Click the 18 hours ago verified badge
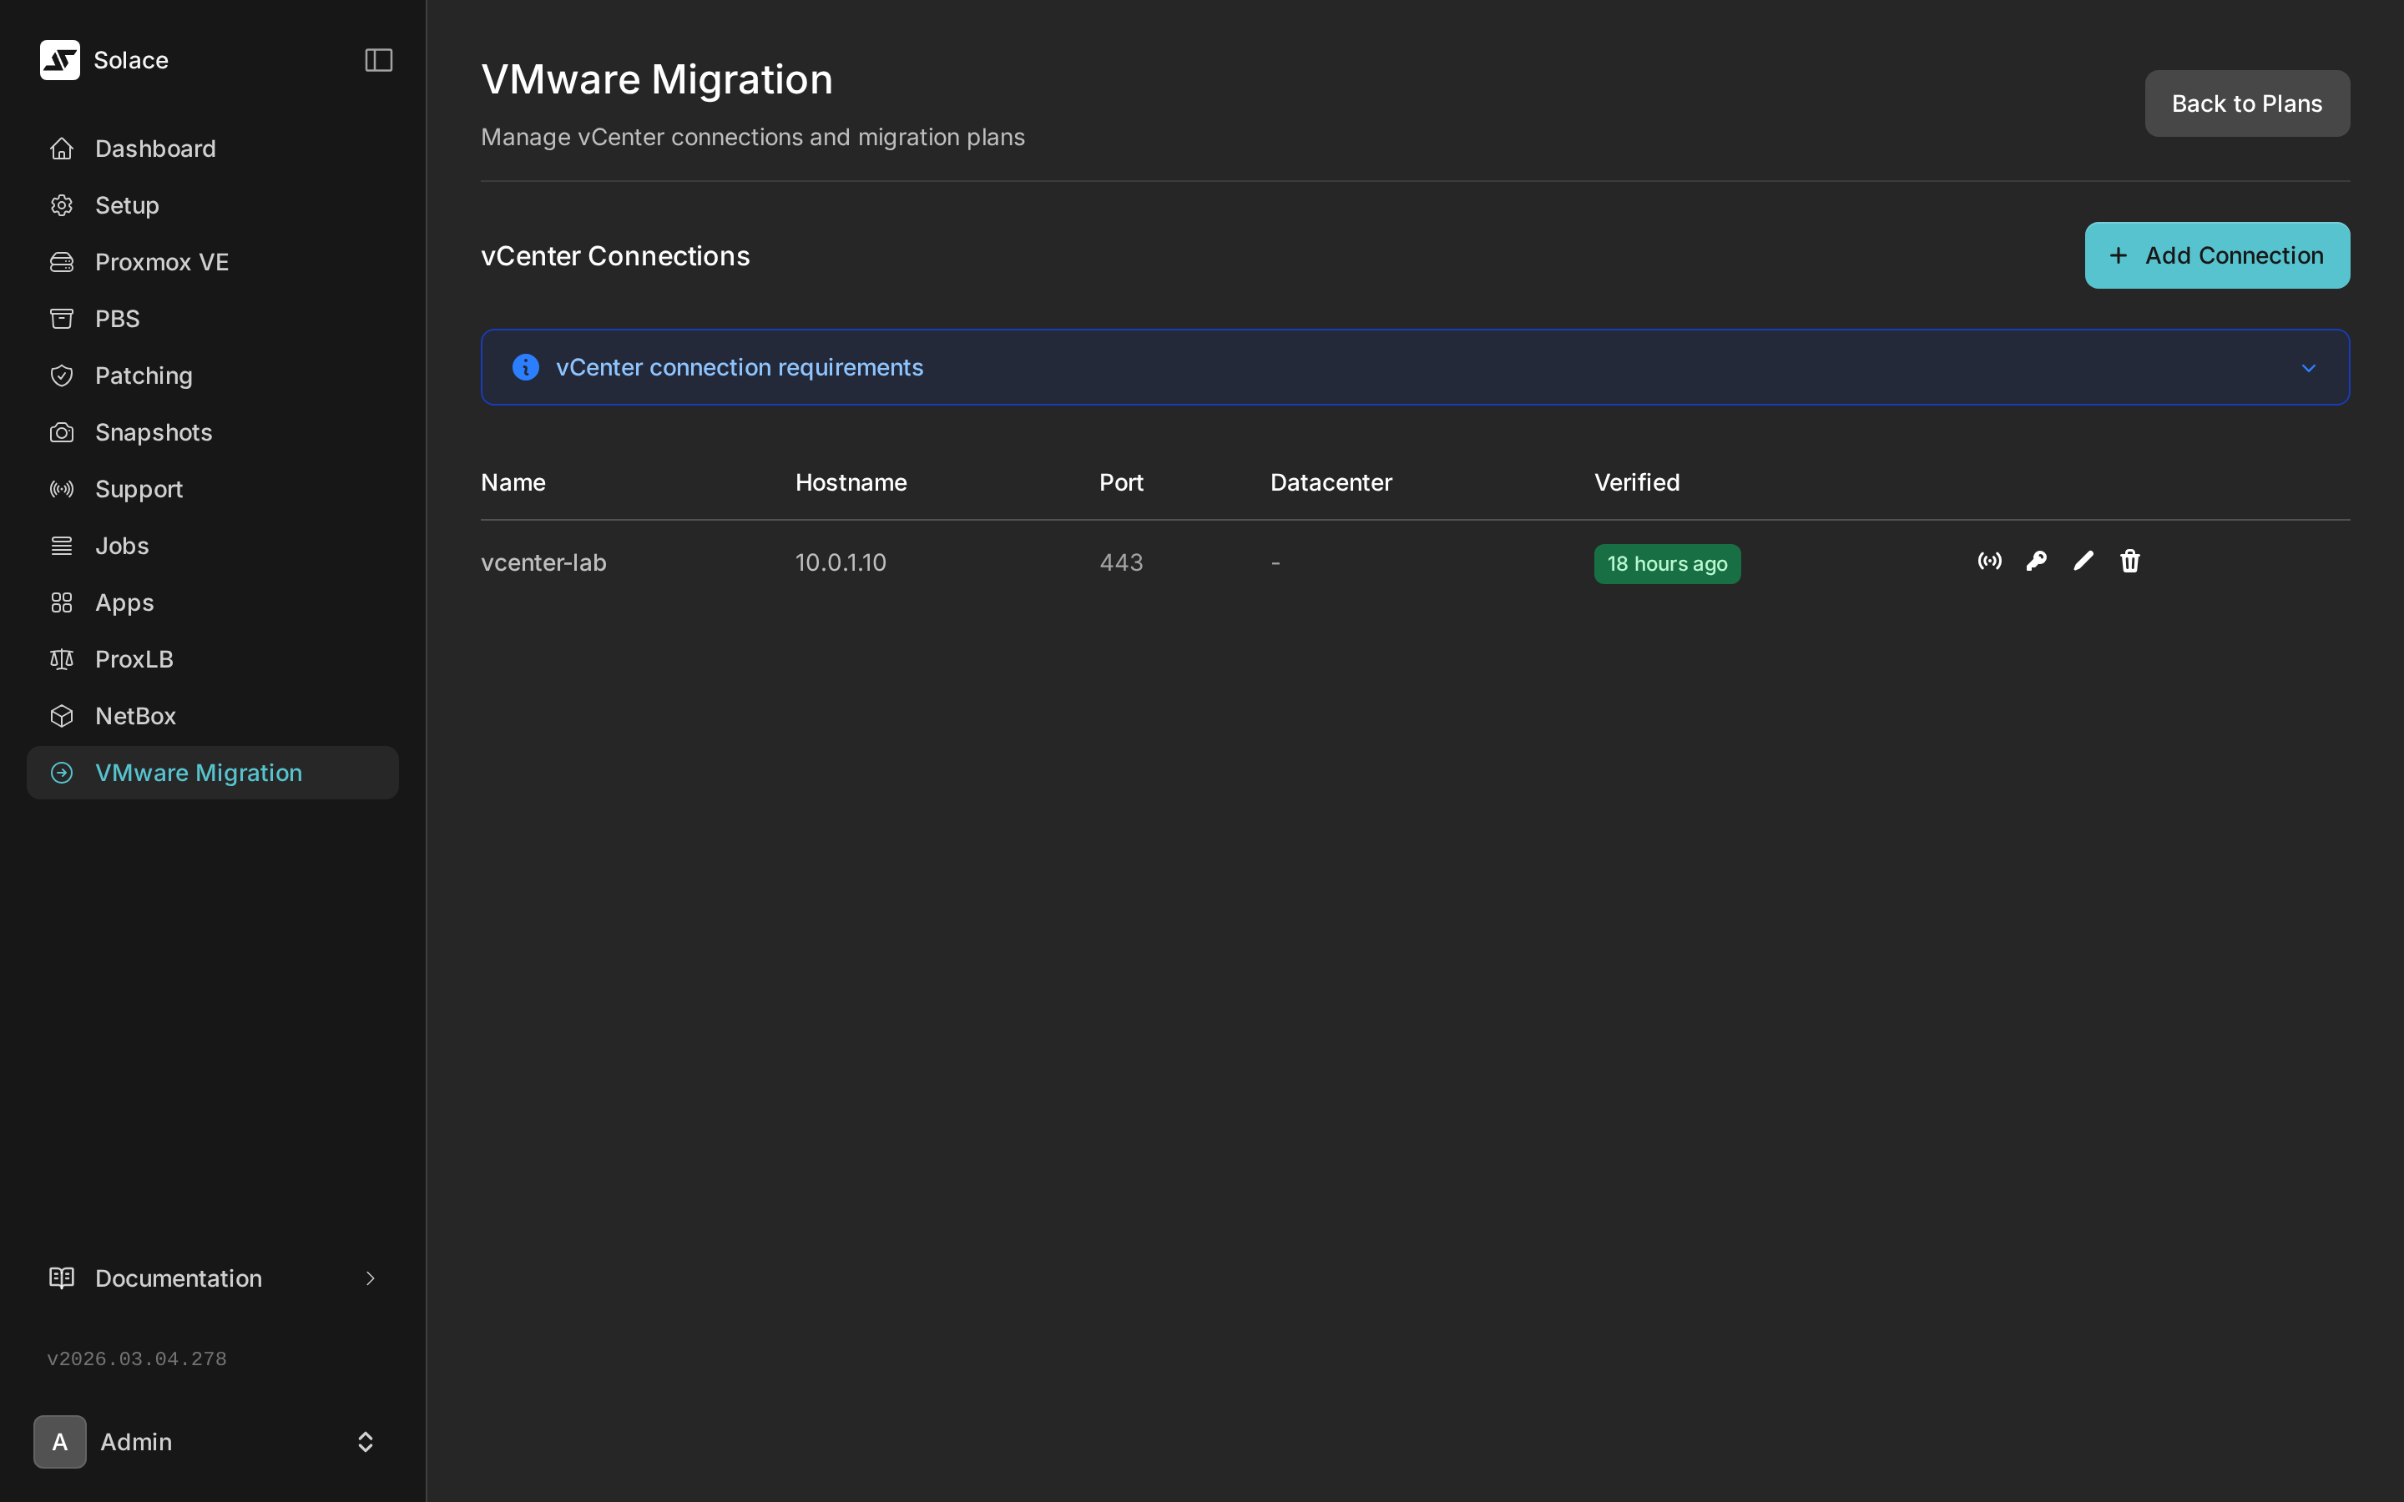Image resolution: width=2404 pixels, height=1502 pixels. 1667,563
